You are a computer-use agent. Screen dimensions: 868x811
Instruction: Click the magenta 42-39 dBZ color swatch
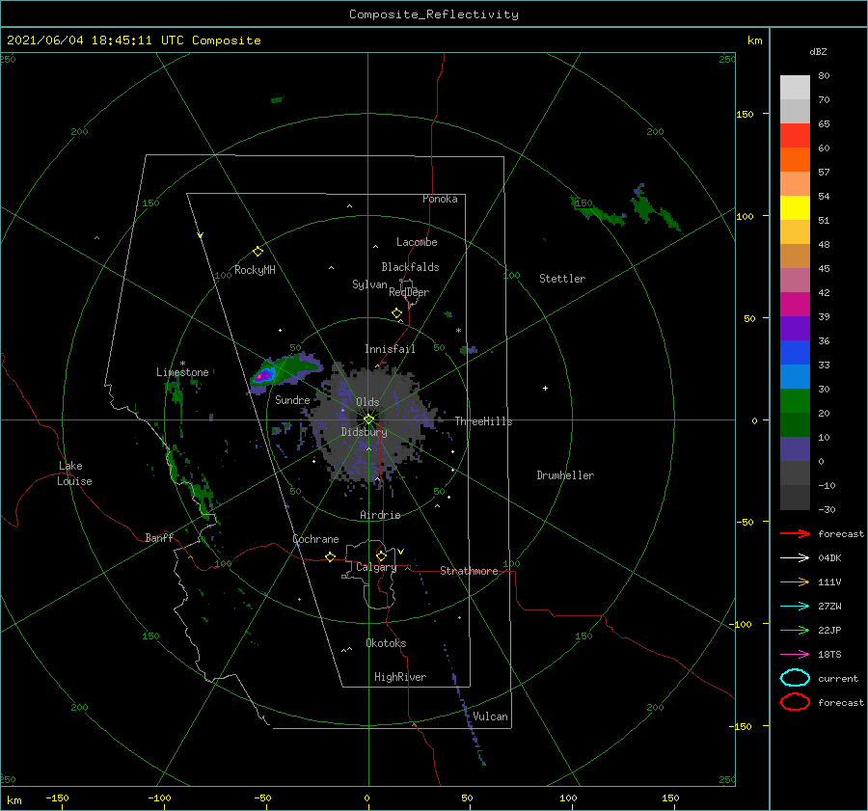click(x=795, y=305)
